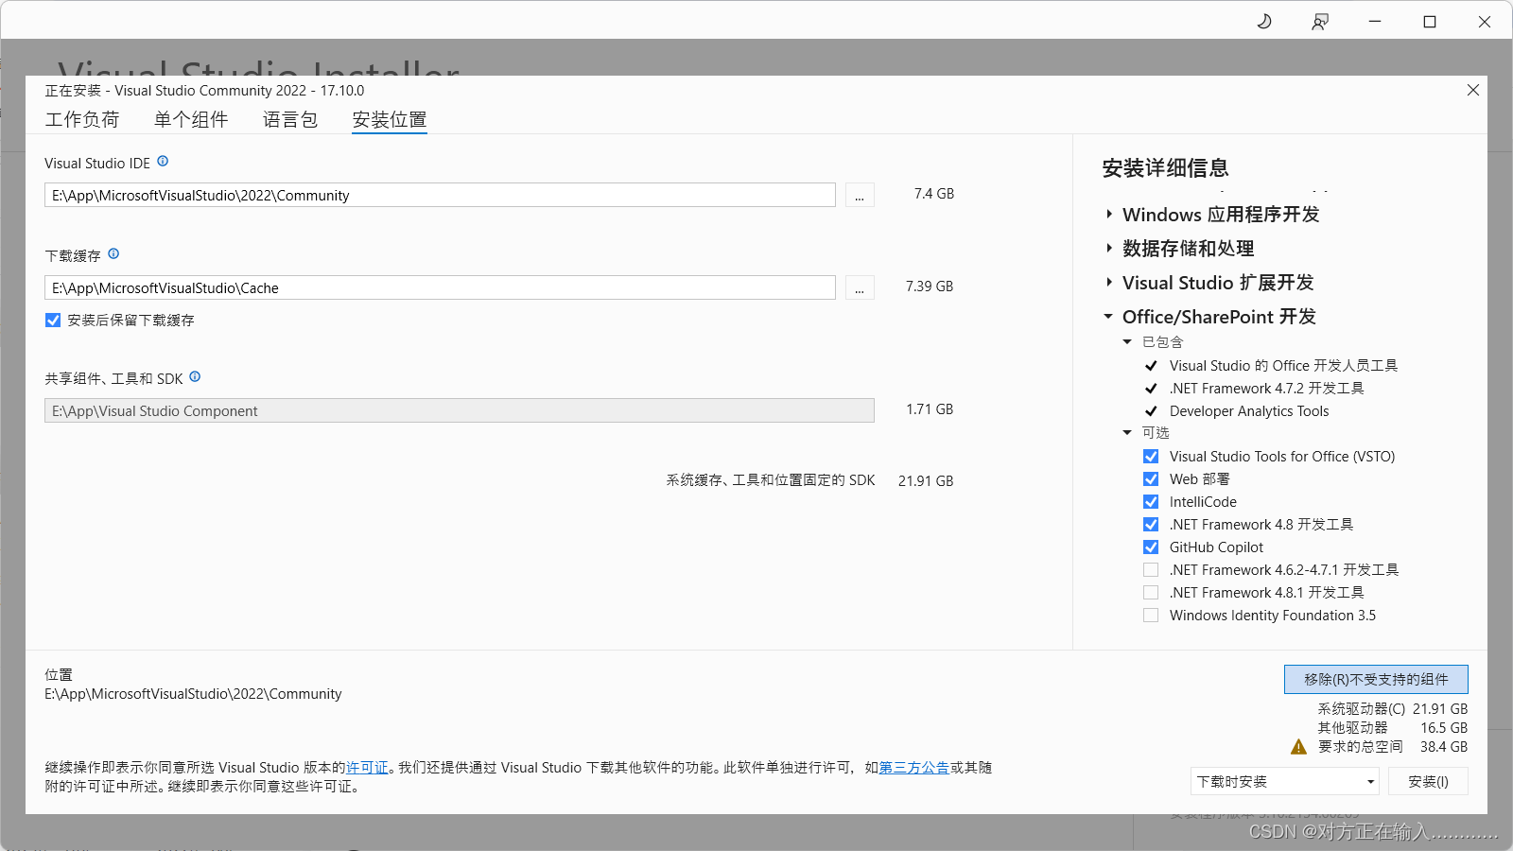This screenshot has width=1513, height=851.
Task: Browse for Visual Studio IDE install path
Action: pyautogui.click(x=860, y=195)
